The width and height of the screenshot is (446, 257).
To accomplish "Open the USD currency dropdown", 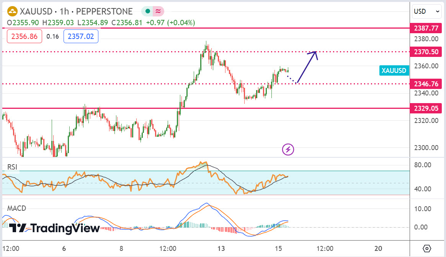I will [427, 11].
